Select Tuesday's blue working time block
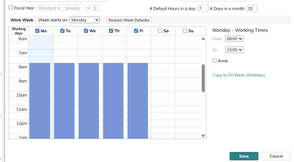Image resolution: width=294 pixels, height=162 pixels. point(64,101)
